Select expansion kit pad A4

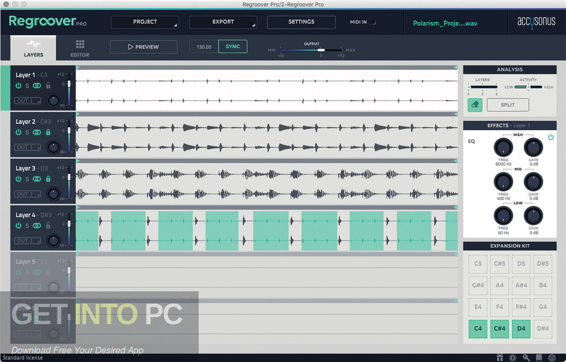pos(500,285)
